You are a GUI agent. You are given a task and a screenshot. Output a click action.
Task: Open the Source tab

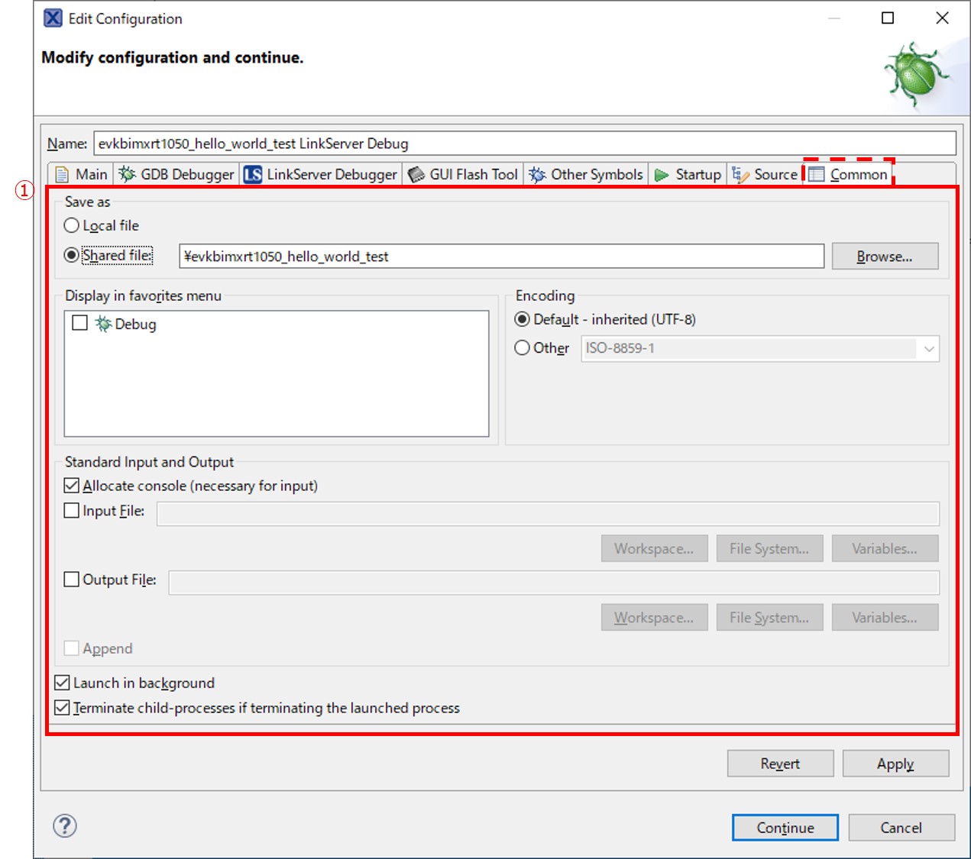(765, 175)
